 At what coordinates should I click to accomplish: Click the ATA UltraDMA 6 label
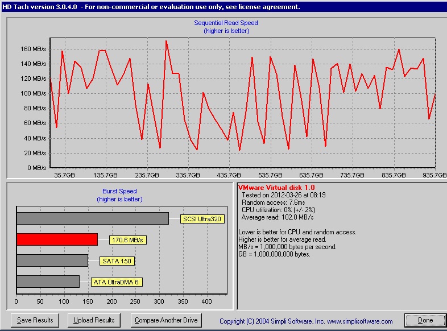tap(117, 282)
